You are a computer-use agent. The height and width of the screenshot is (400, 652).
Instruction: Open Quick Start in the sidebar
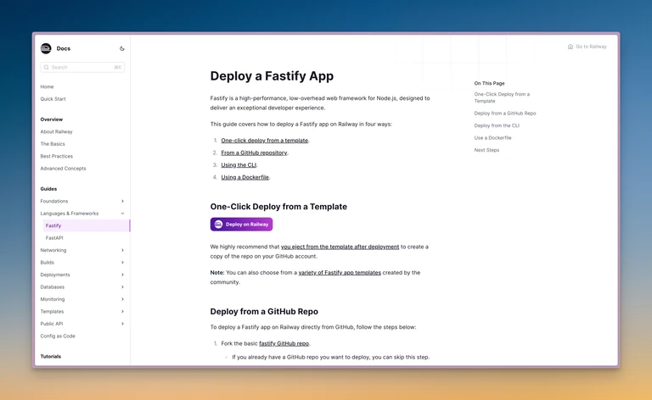click(x=53, y=99)
